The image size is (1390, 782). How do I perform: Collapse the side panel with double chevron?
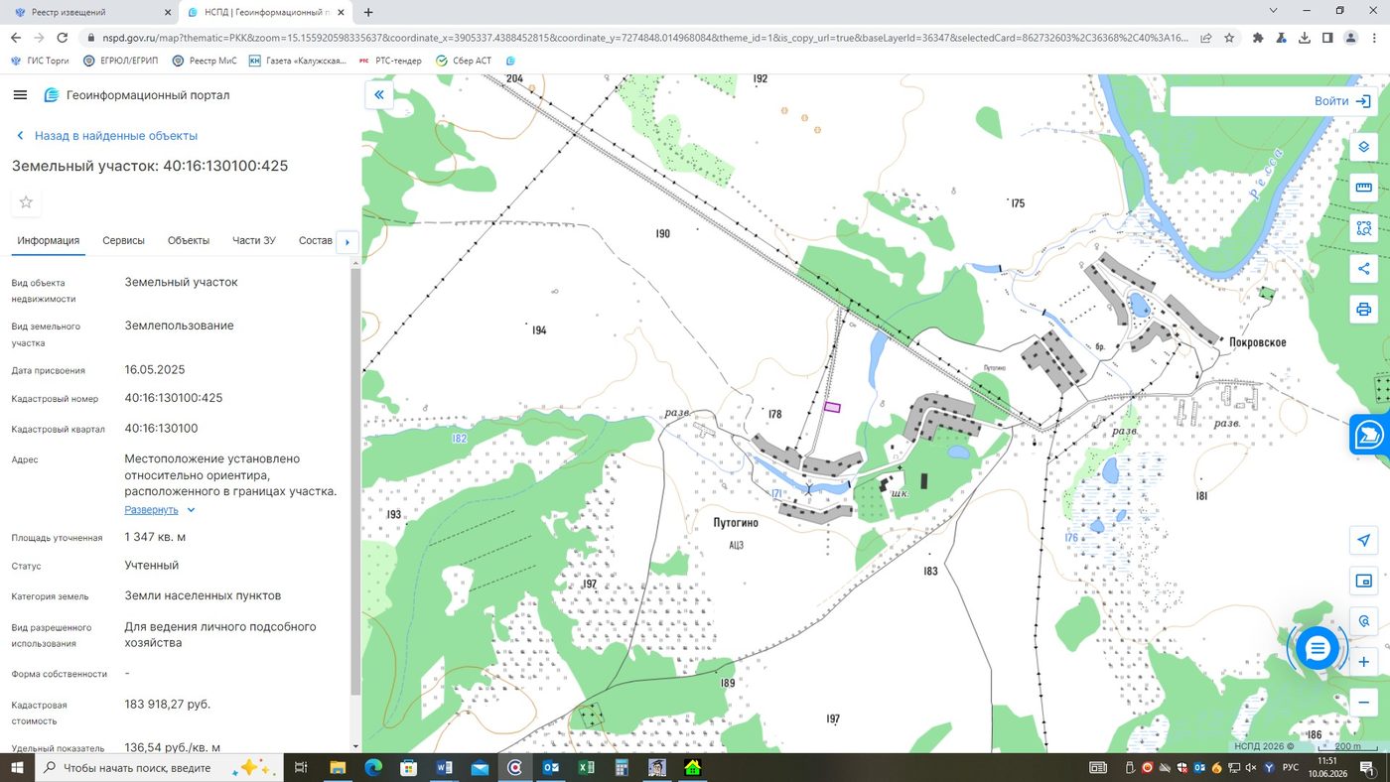click(x=378, y=95)
